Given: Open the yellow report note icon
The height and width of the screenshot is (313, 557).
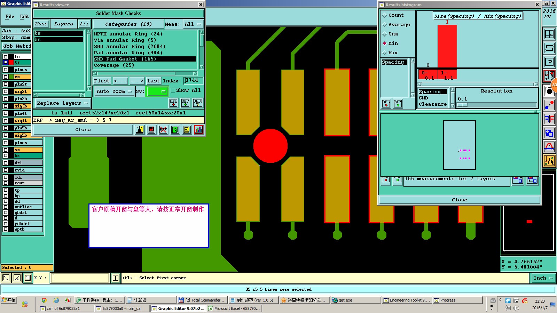Looking at the screenshot, I should pos(187,130).
